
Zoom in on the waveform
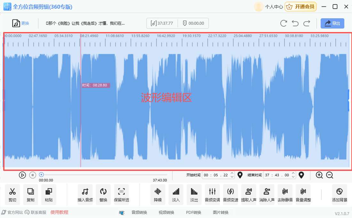[x=319, y=175]
